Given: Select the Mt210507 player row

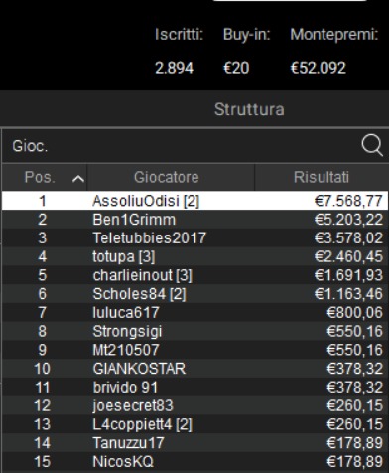Looking at the screenshot, I should 194,350.
